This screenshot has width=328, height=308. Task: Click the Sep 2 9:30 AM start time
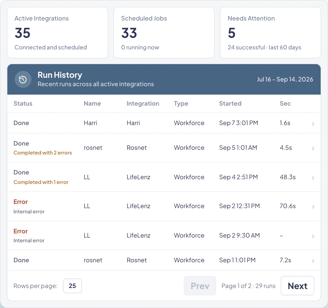(x=240, y=235)
